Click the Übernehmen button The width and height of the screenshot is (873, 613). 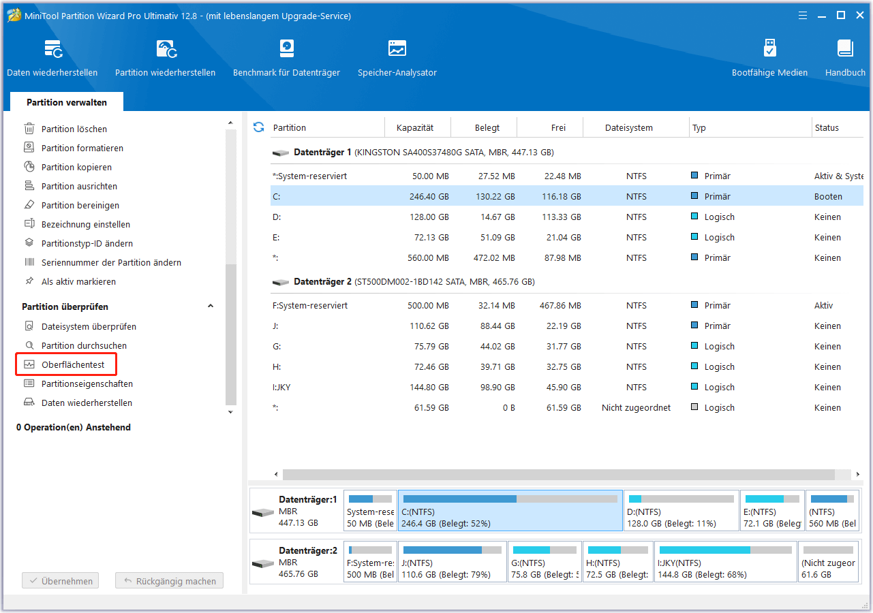coord(61,581)
